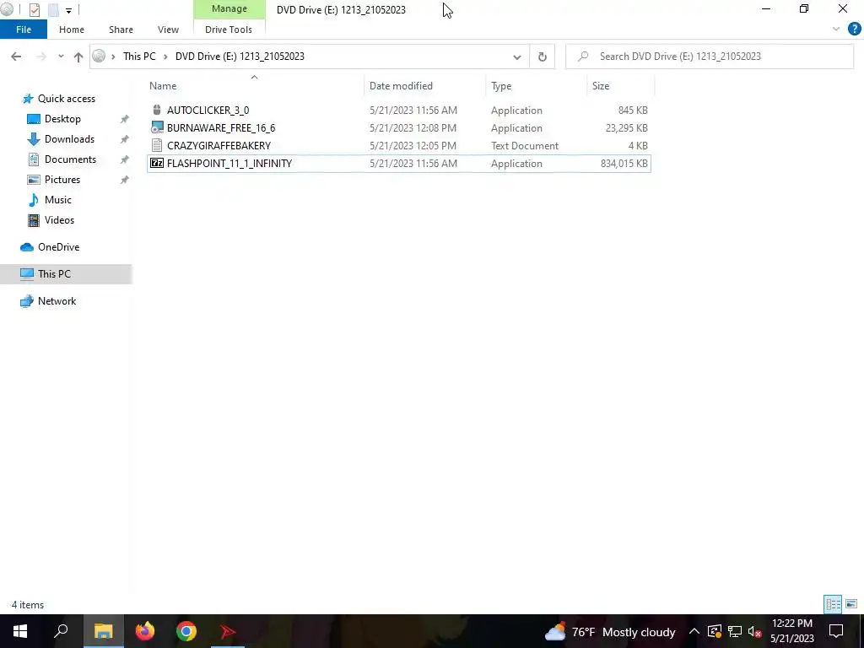
Task: Open the View ribbon tab
Action: [x=168, y=30]
